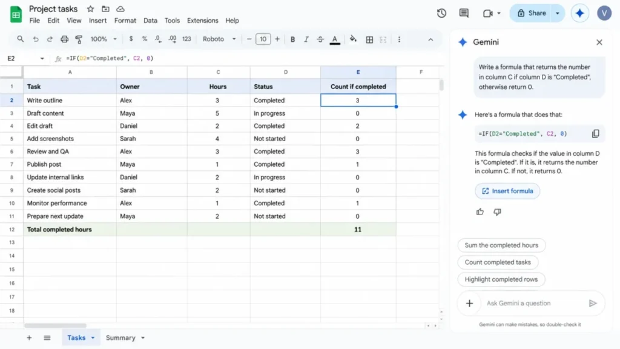
Task: Decrease decimal places
Action: click(x=158, y=39)
